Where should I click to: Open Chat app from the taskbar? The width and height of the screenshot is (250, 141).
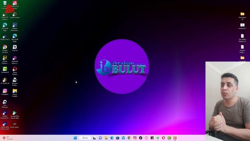pyautogui.click(x=100, y=138)
